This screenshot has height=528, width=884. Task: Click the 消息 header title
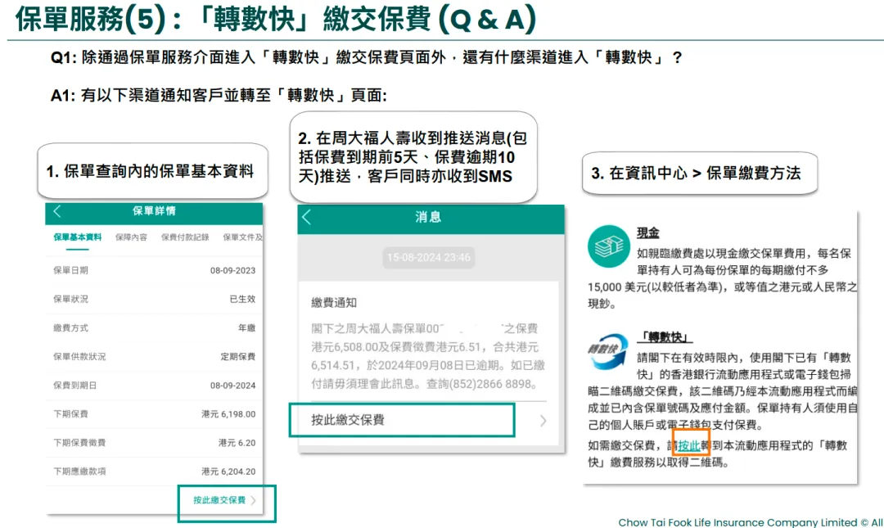click(428, 217)
